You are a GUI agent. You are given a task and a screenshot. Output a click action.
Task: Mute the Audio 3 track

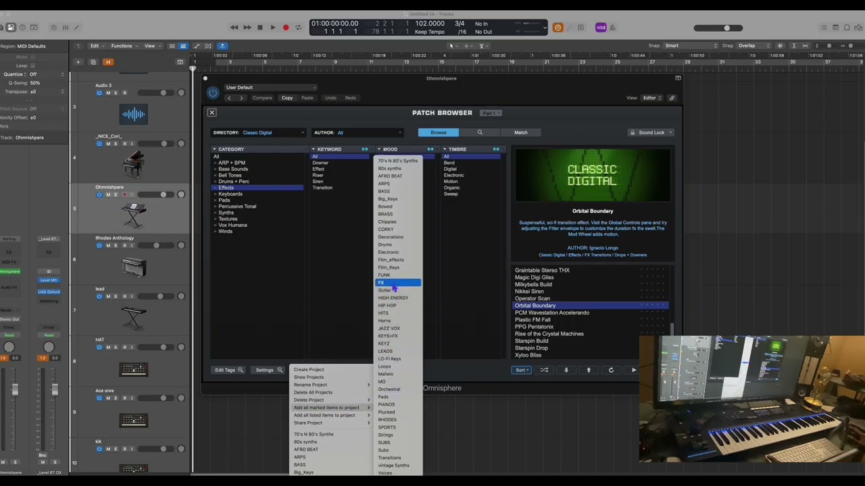coord(107,93)
